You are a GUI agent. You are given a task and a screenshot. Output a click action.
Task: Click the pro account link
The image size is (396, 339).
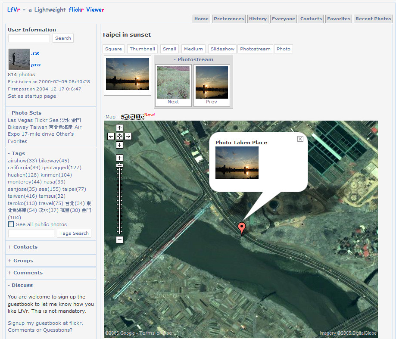click(36, 65)
